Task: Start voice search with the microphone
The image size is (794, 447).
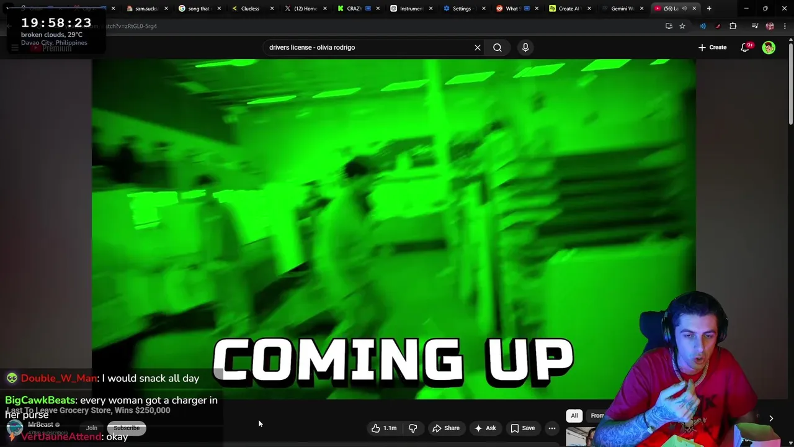Action: point(525,47)
